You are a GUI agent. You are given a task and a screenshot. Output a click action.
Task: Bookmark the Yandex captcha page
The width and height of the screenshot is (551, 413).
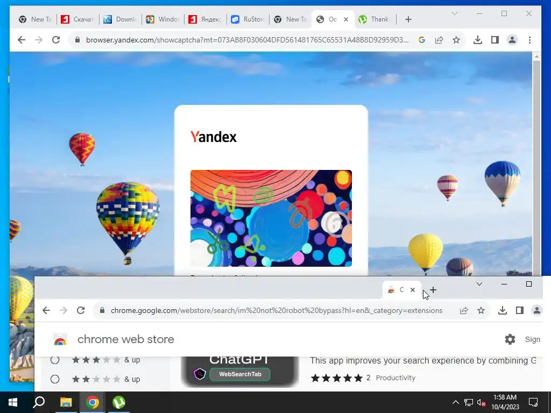pos(456,40)
